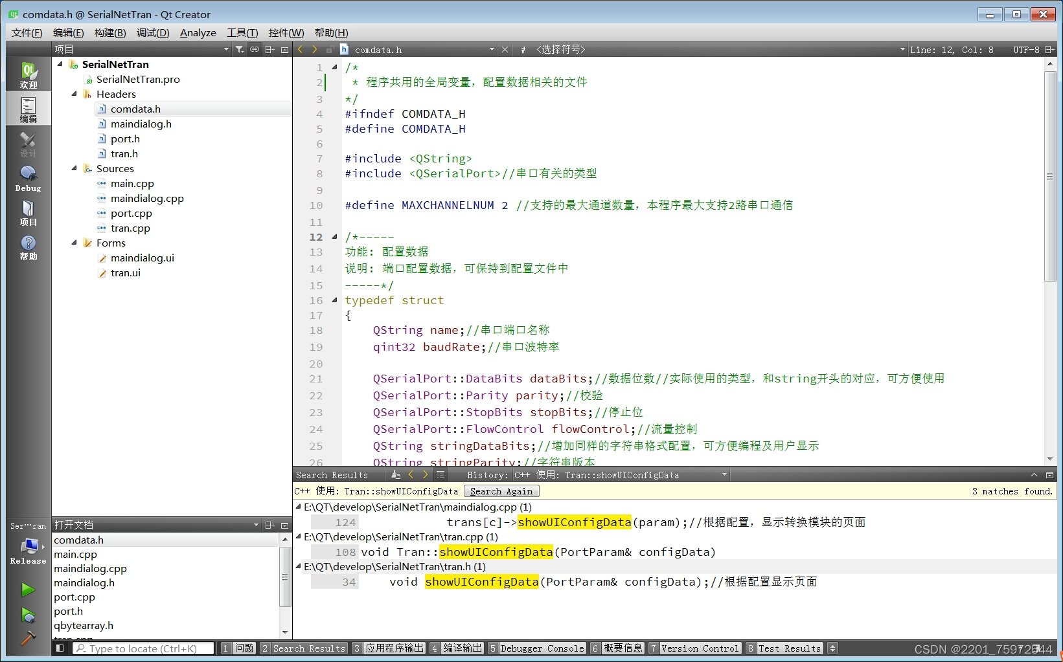Split the project panel
This screenshot has width=1063, height=662.
pyautogui.click(x=270, y=49)
